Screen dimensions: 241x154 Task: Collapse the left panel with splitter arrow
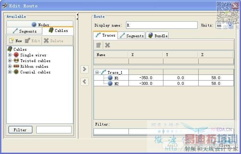[x=78, y=15]
